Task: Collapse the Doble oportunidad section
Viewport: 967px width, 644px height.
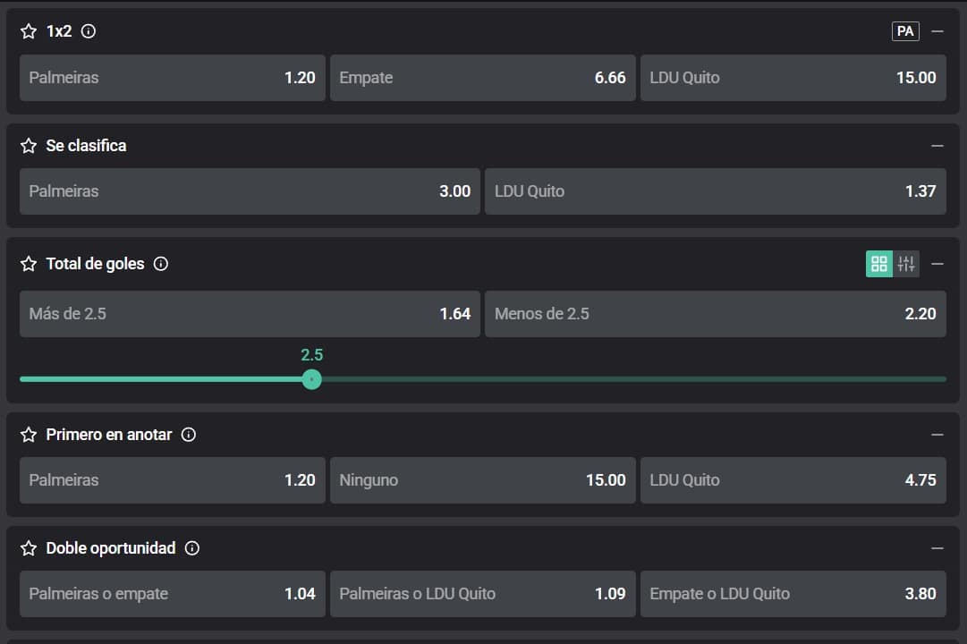Action: coord(937,548)
